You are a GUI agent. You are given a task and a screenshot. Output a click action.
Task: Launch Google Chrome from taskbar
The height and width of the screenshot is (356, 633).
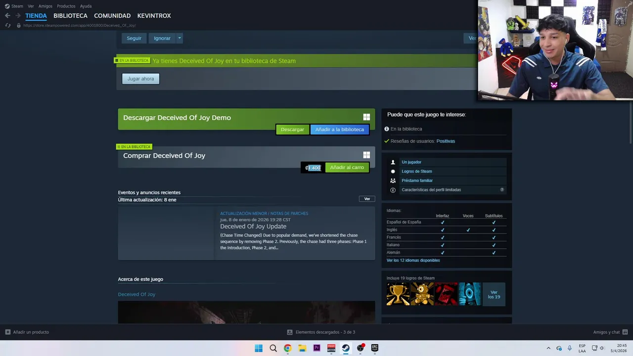point(287,348)
